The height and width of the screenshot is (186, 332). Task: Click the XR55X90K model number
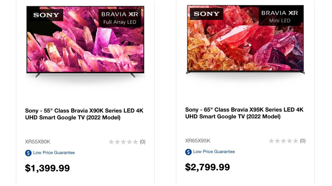38,142
